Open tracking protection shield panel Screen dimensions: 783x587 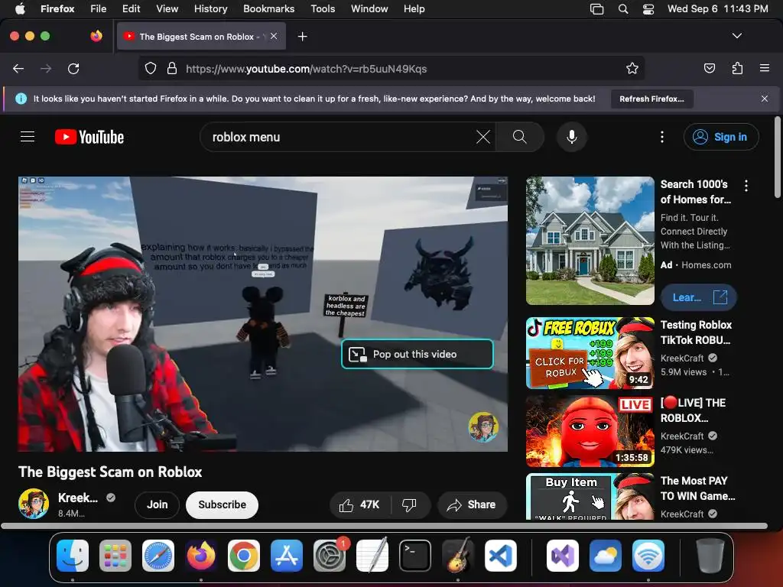tap(151, 68)
